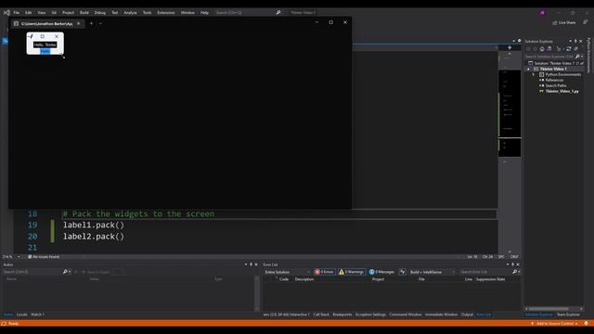Open the Window menu

coord(187,12)
